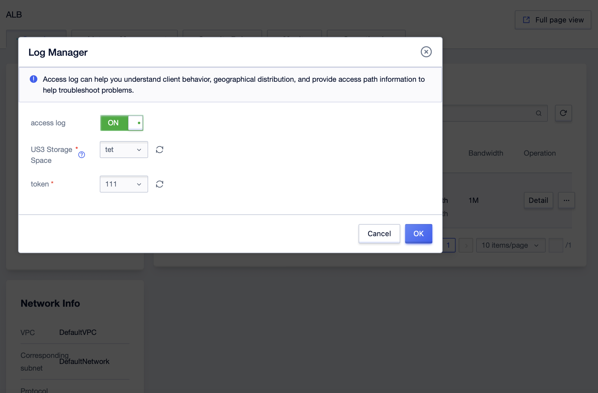Click the 1M bandwidth value
Image resolution: width=598 pixels, height=393 pixels.
point(473,200)
